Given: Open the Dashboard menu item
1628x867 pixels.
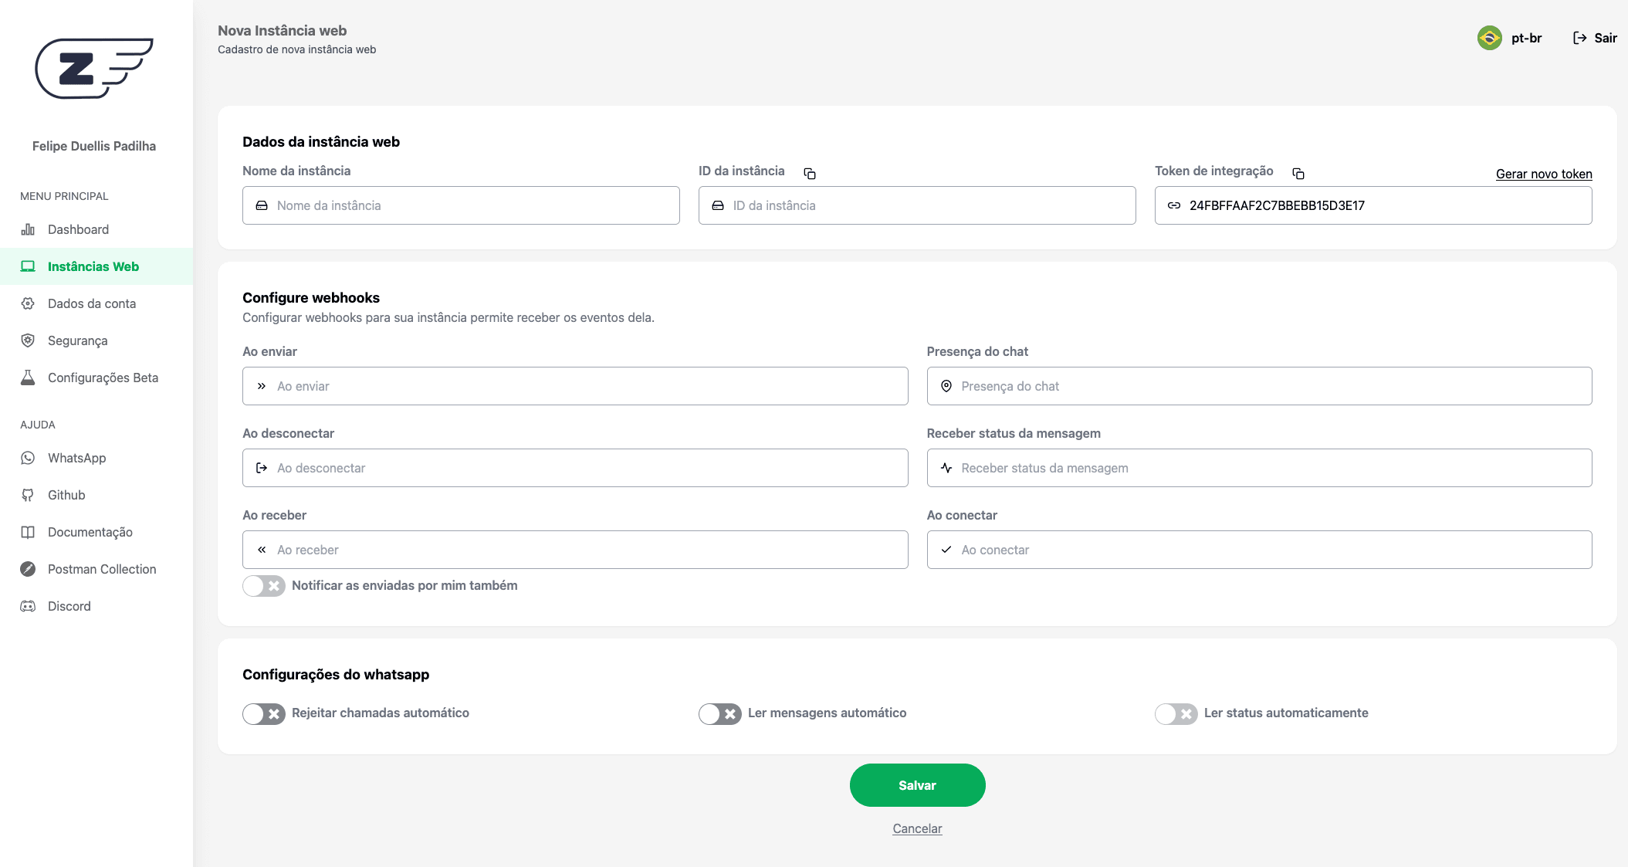Looking at the screenshot, I should 96,229.
